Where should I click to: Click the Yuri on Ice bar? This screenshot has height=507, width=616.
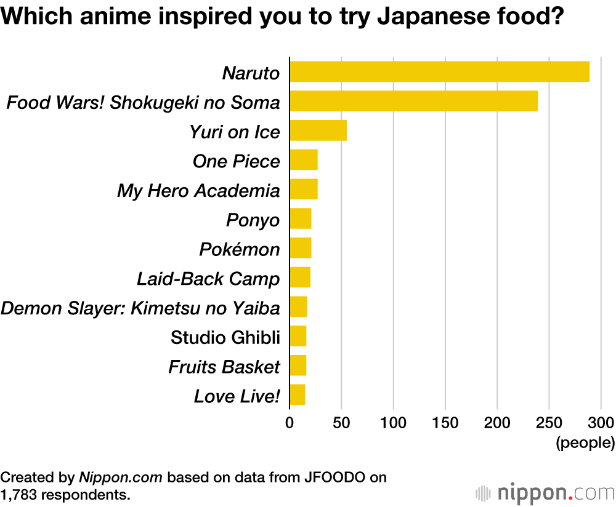318,131
